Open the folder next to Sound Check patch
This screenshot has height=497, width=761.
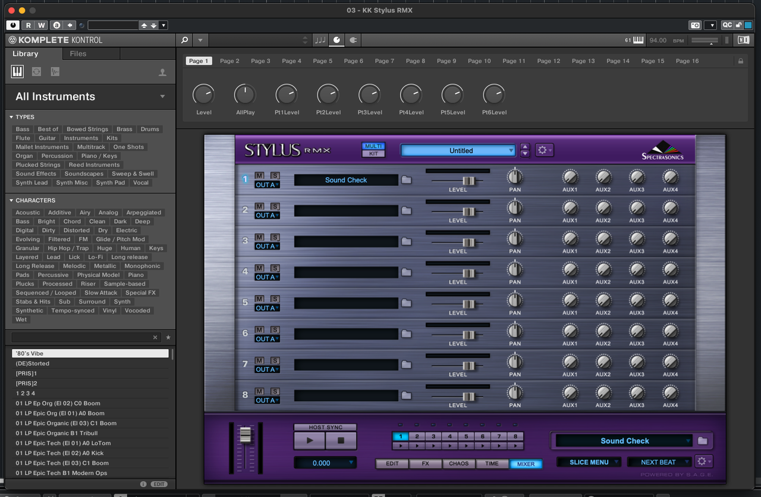point(703,441)
